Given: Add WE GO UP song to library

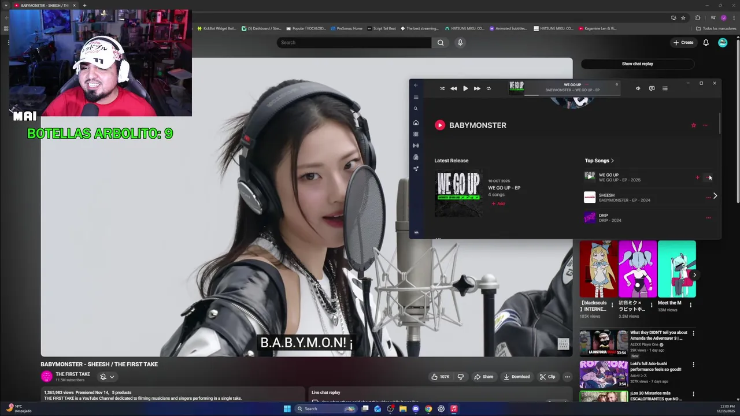Looking at the screenshot, I should coord(697,177).
